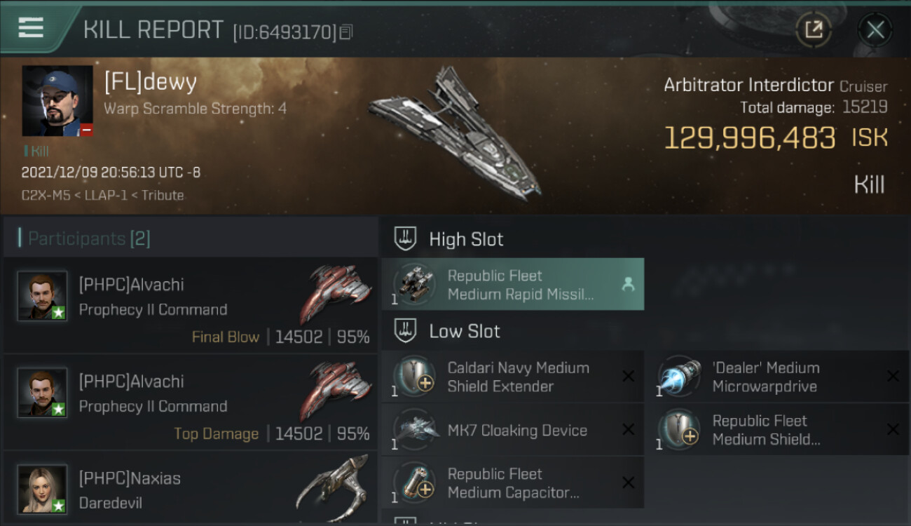Open the Top Damage Alvachi participant entry
This screenshot has height=526, width=911.
(x=189, y=403)
